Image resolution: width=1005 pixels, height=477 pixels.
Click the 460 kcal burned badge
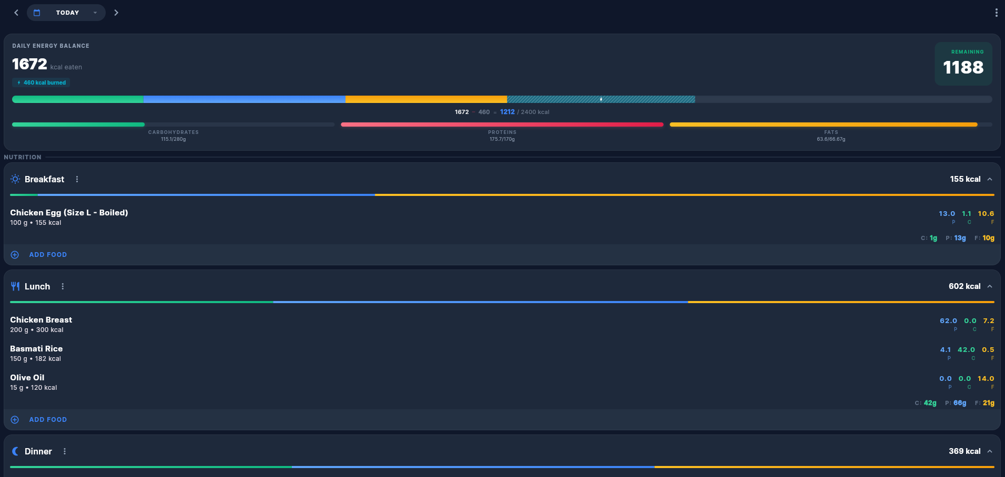pyautogui.click(x=40, y=82)
